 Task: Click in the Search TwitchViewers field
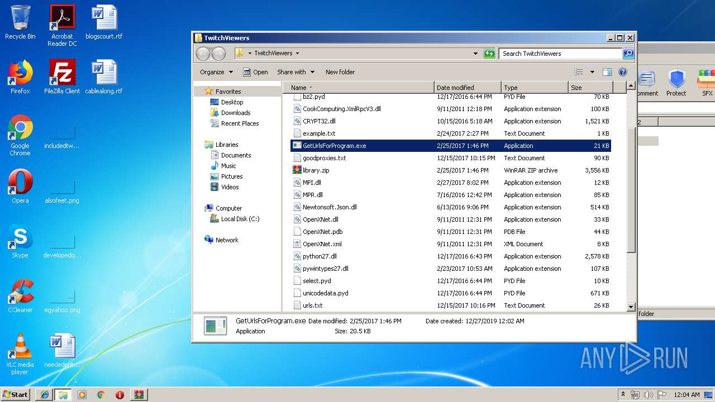560,54
